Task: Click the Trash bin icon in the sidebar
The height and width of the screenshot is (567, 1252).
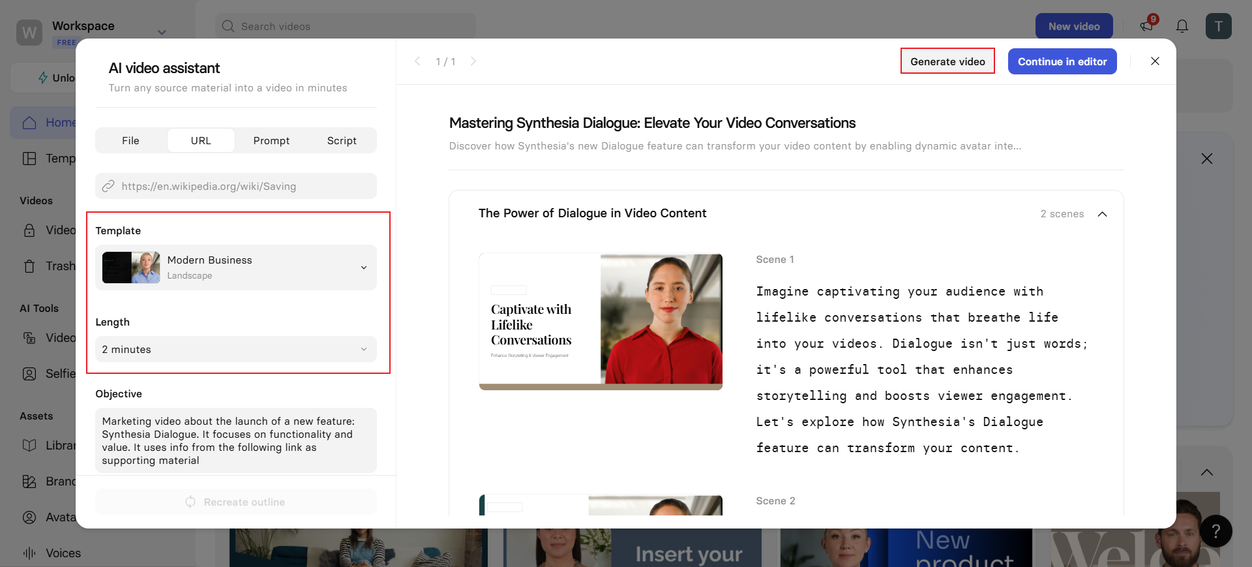Action: tap(29, 266)
